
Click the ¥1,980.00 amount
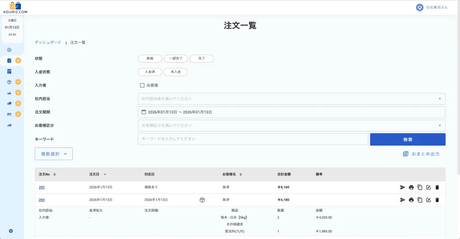[x=324, y=231]
